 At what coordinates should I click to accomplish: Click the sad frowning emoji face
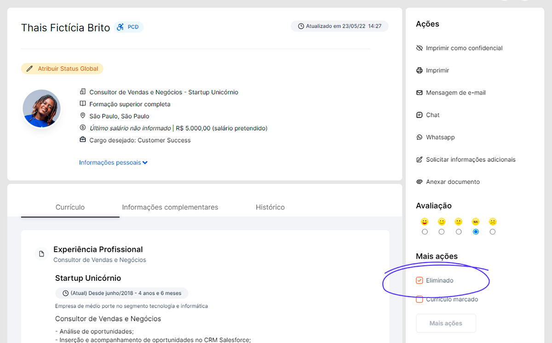pyautogui.click(x=493, y=221)
